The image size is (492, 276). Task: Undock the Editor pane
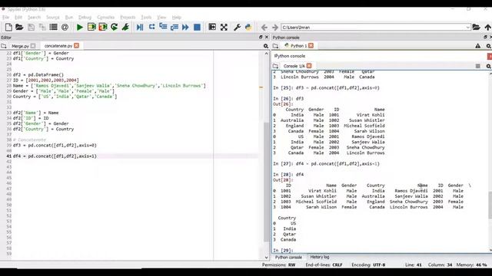[261, 38]
